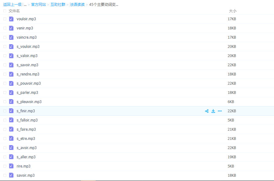The width and height of the screenshot is (274, 181).
Task: Click the music icon for vouloir.mp3
Action: [x=11, y=19]
